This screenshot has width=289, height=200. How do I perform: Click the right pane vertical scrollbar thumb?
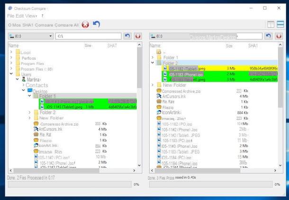(280, 77)
